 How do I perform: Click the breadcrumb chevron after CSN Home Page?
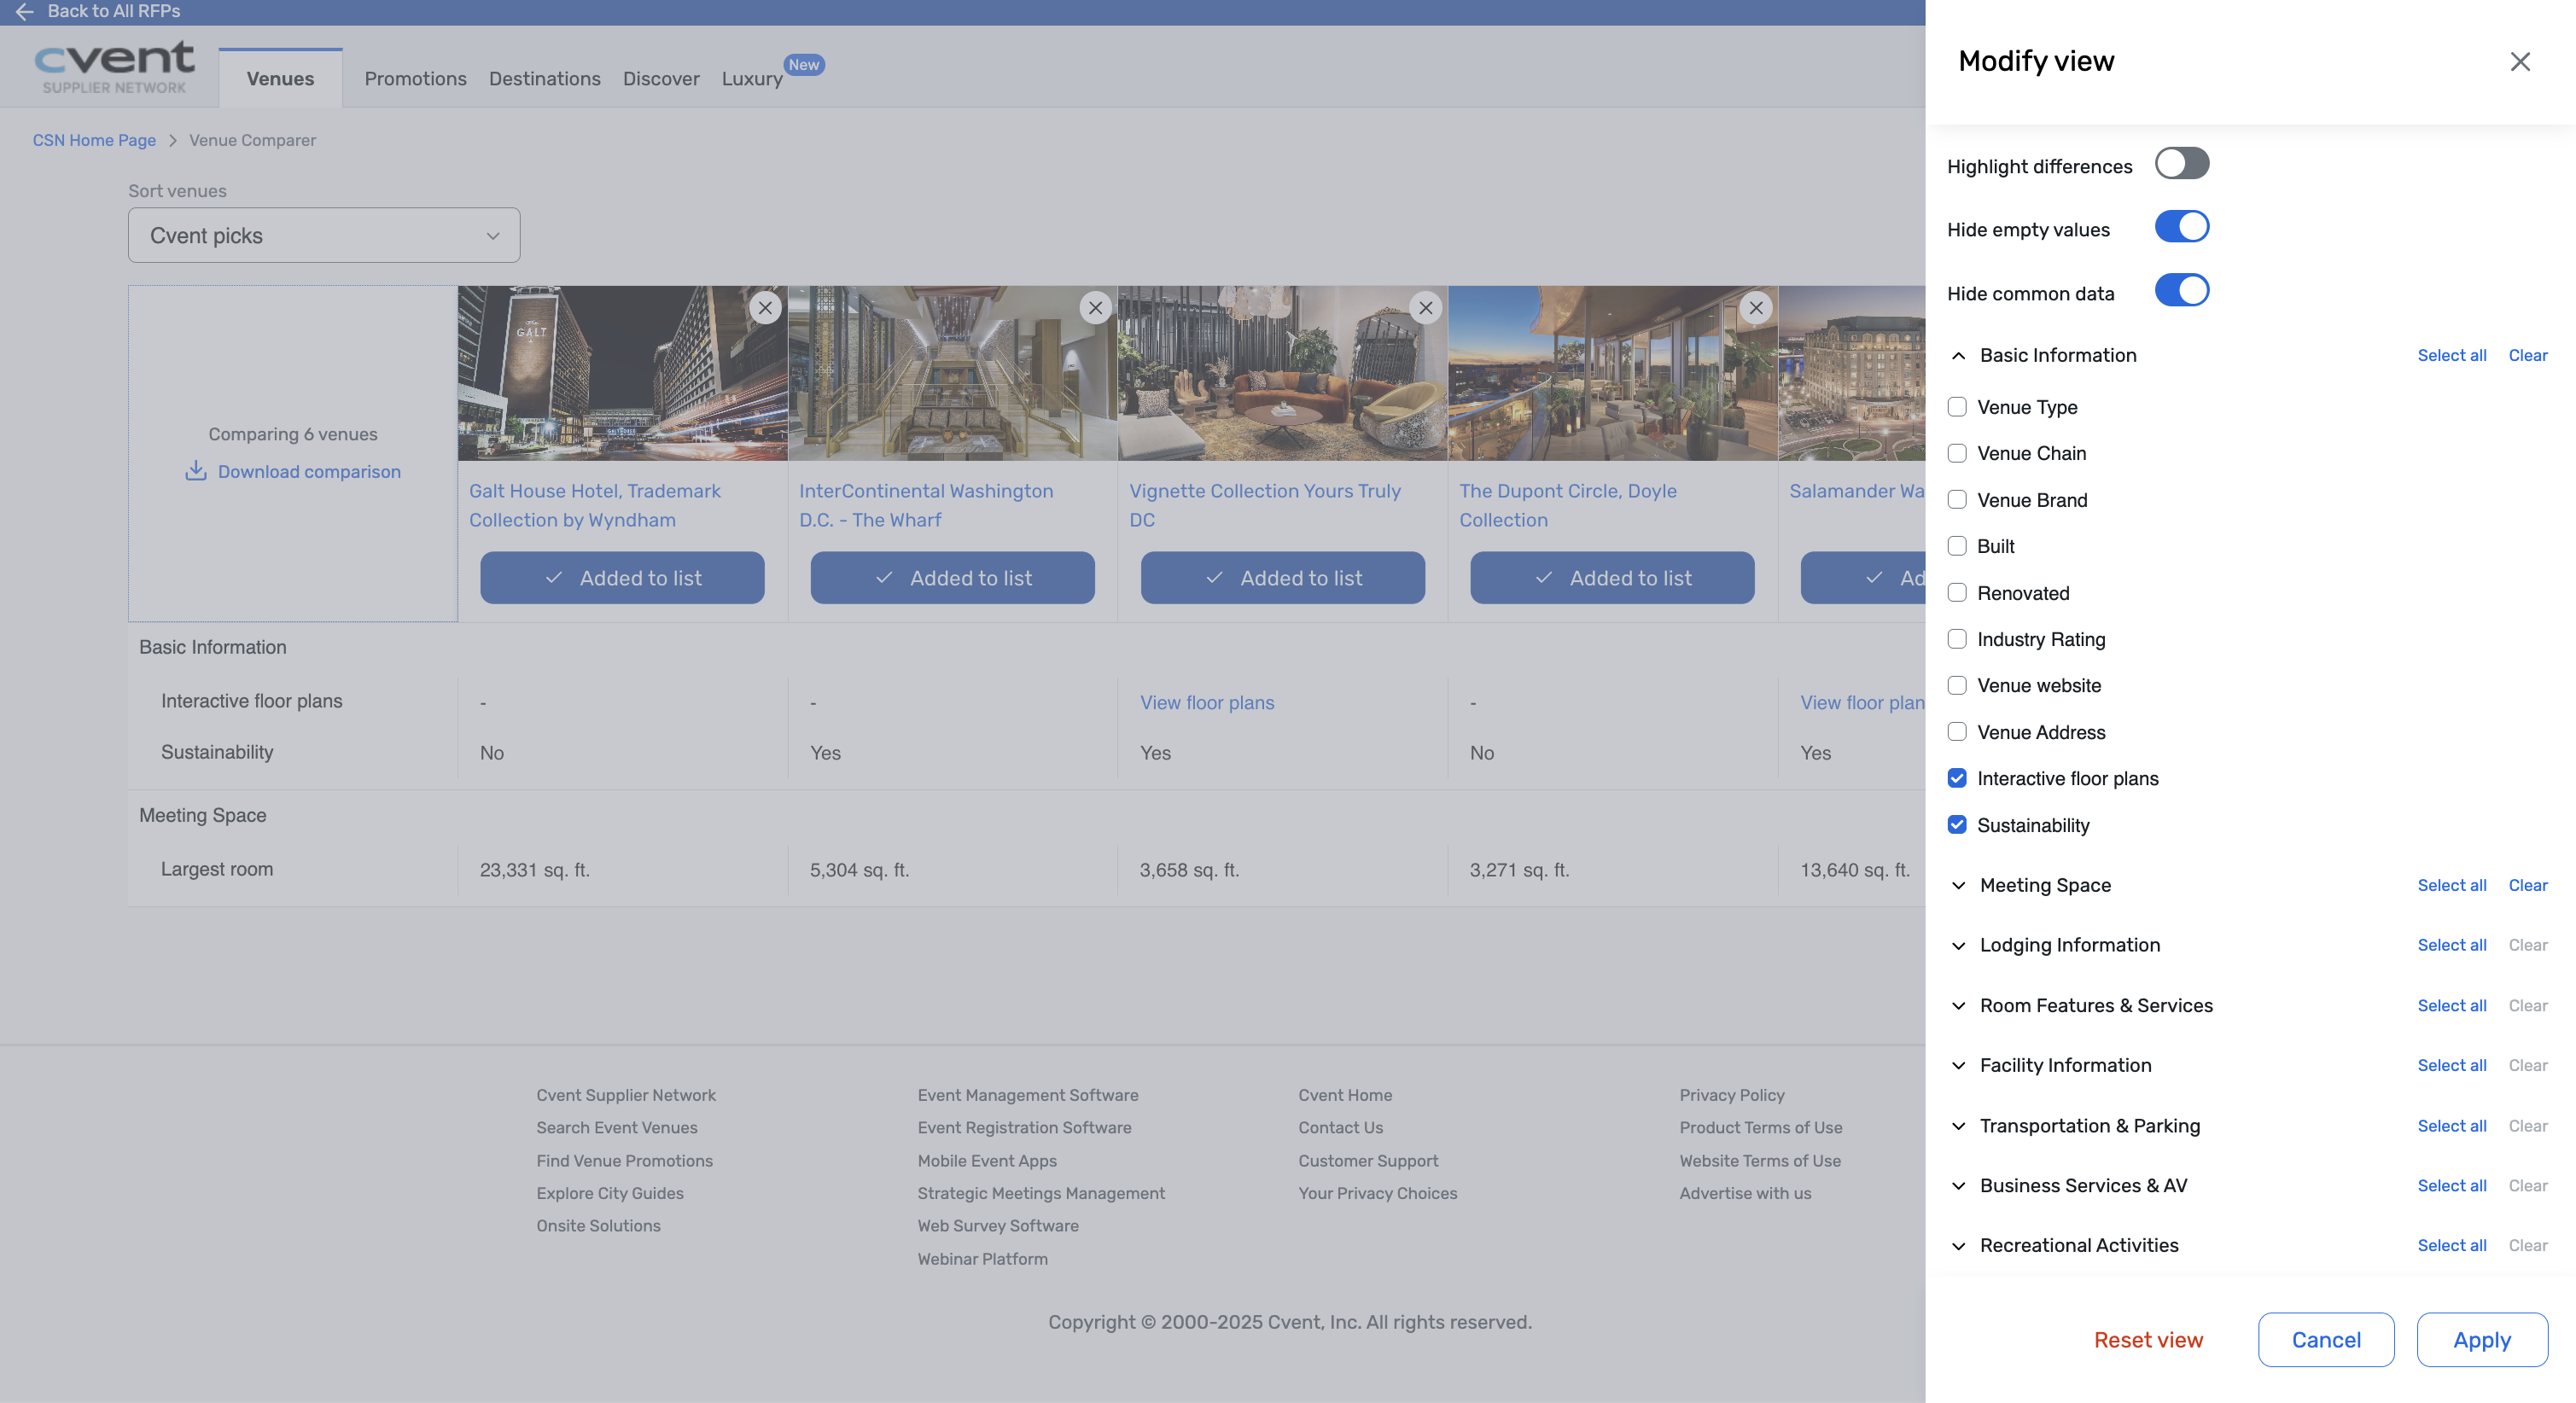click(x=172, y=141)
